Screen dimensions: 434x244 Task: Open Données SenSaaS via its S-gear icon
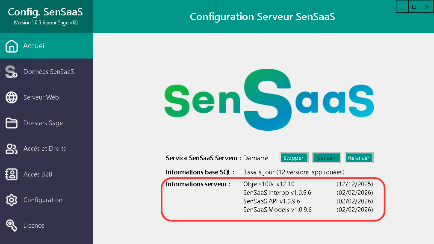point(12,72)
